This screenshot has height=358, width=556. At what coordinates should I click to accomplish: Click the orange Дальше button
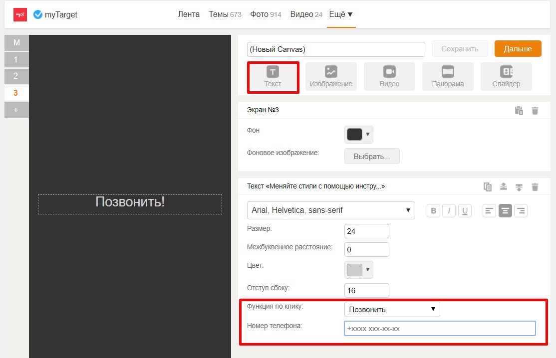point(518,49)
